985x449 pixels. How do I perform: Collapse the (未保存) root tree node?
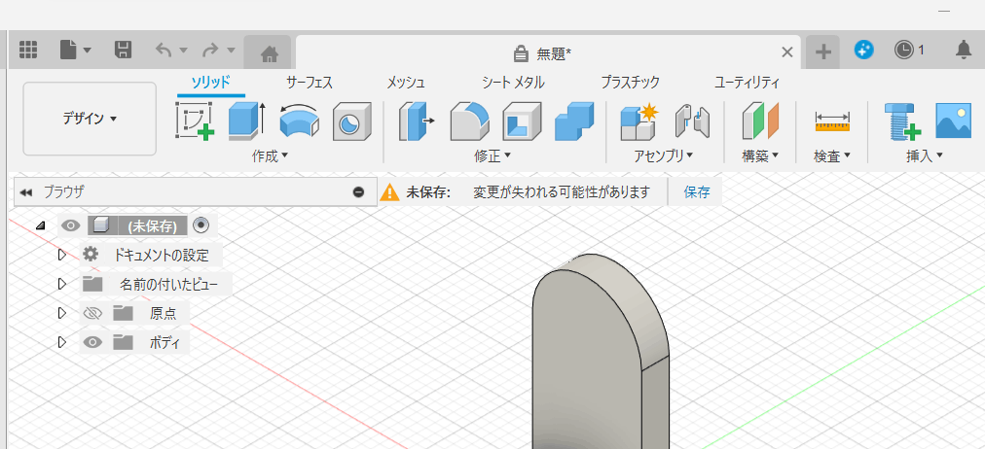(40, 225)
